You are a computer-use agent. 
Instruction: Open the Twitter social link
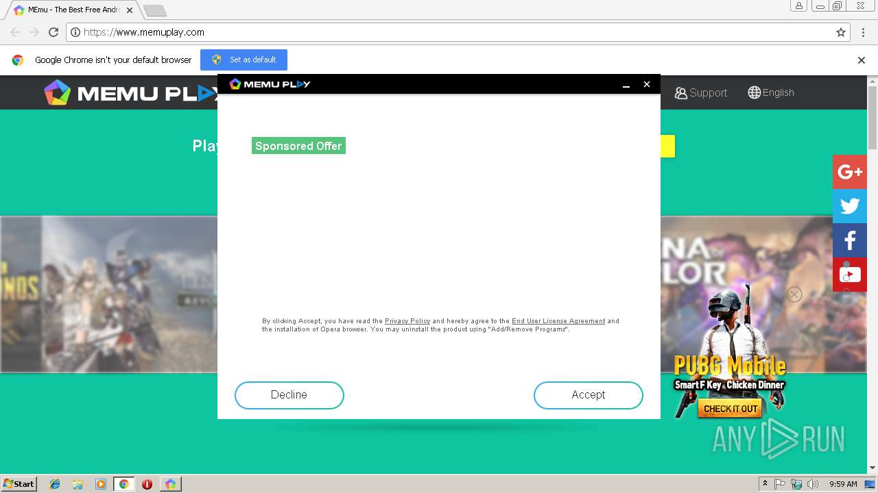click(x=850, y=206)
